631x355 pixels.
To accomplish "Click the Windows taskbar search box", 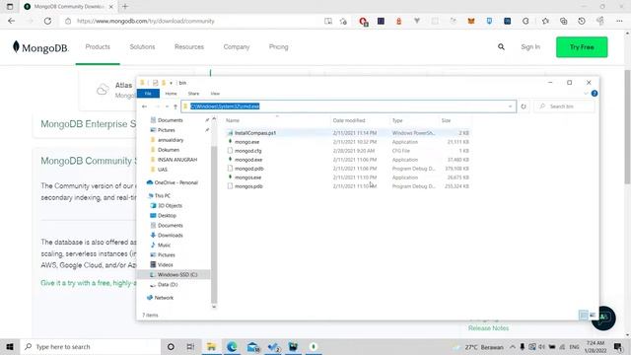I will (91, 346).
